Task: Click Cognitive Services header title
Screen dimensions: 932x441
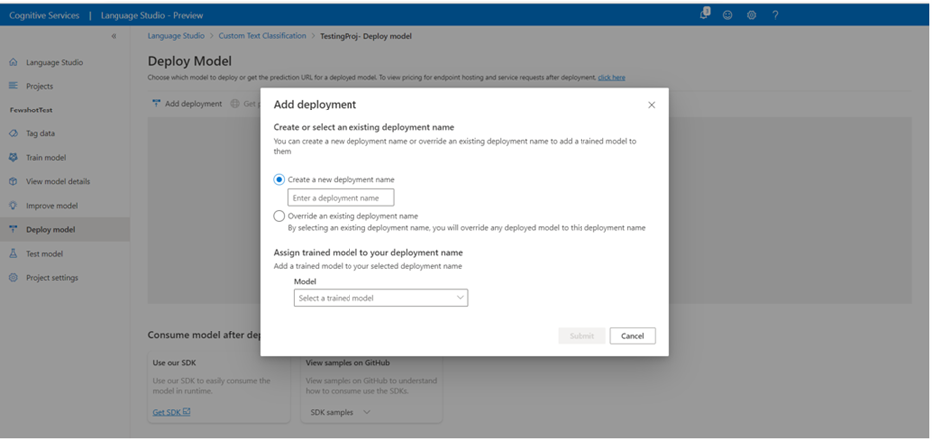Action: pos(44,16)
